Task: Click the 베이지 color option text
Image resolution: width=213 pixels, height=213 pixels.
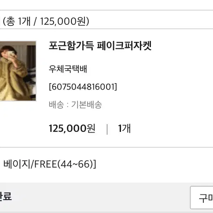Action: [17, 164]
